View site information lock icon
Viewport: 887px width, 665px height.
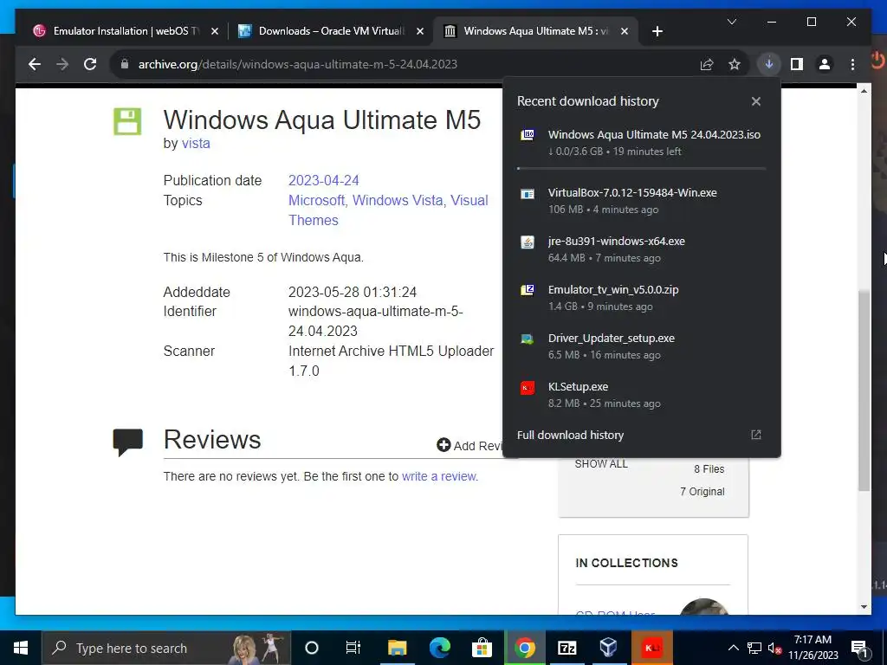pos(125,64)
